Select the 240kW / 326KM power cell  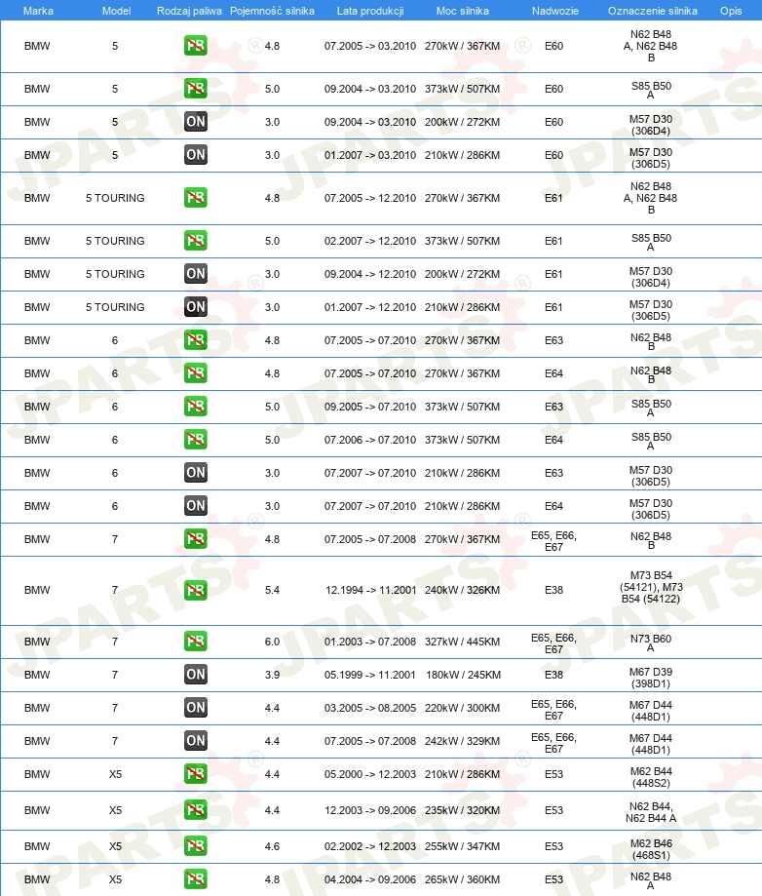(x=462, y=590)
